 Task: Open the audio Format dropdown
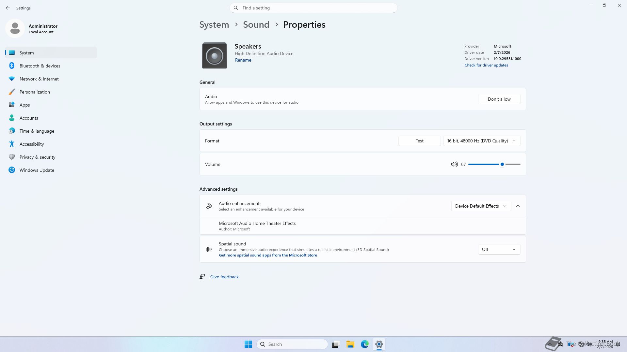(x=482, y=141)
